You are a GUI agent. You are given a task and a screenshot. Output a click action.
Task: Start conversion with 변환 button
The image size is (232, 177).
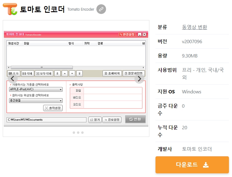tap(135, 119)
